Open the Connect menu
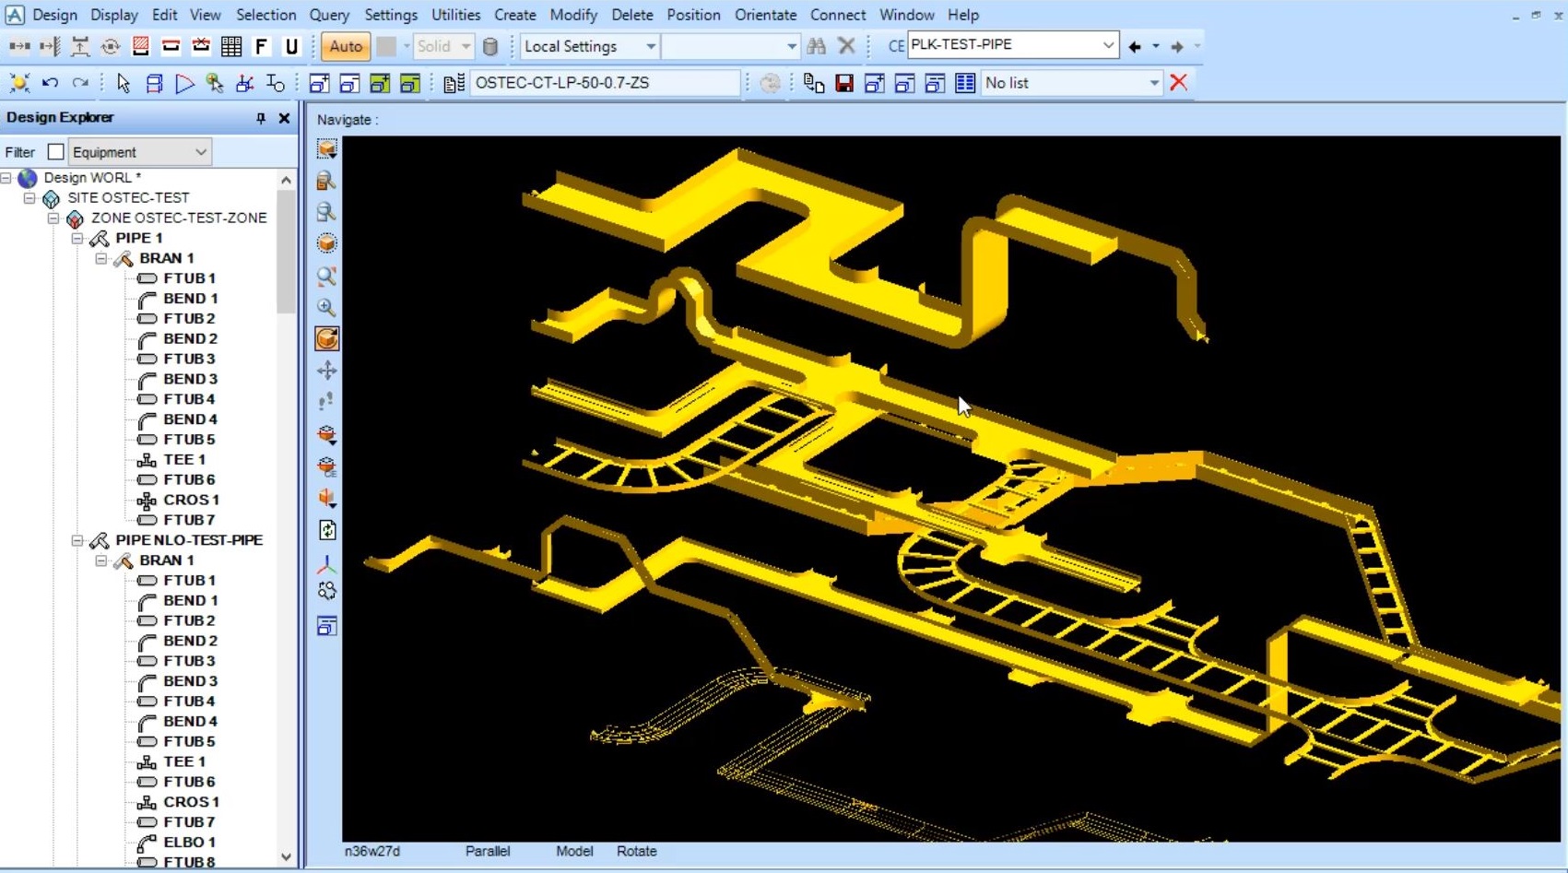Viewport: 1568px width, 873px height. (838, 15)
